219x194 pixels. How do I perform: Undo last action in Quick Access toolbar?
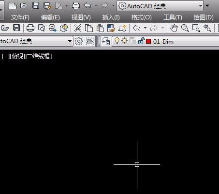click(x=88, y=6)
